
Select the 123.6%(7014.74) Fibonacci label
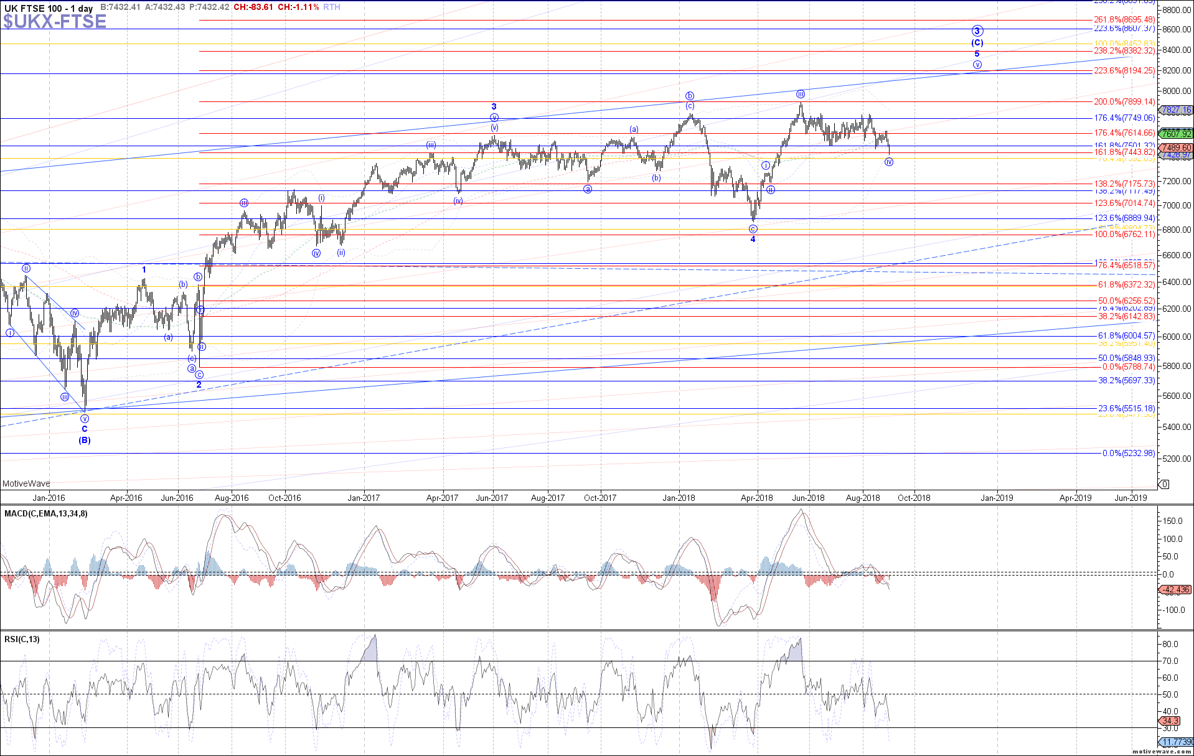[1124, 203]
